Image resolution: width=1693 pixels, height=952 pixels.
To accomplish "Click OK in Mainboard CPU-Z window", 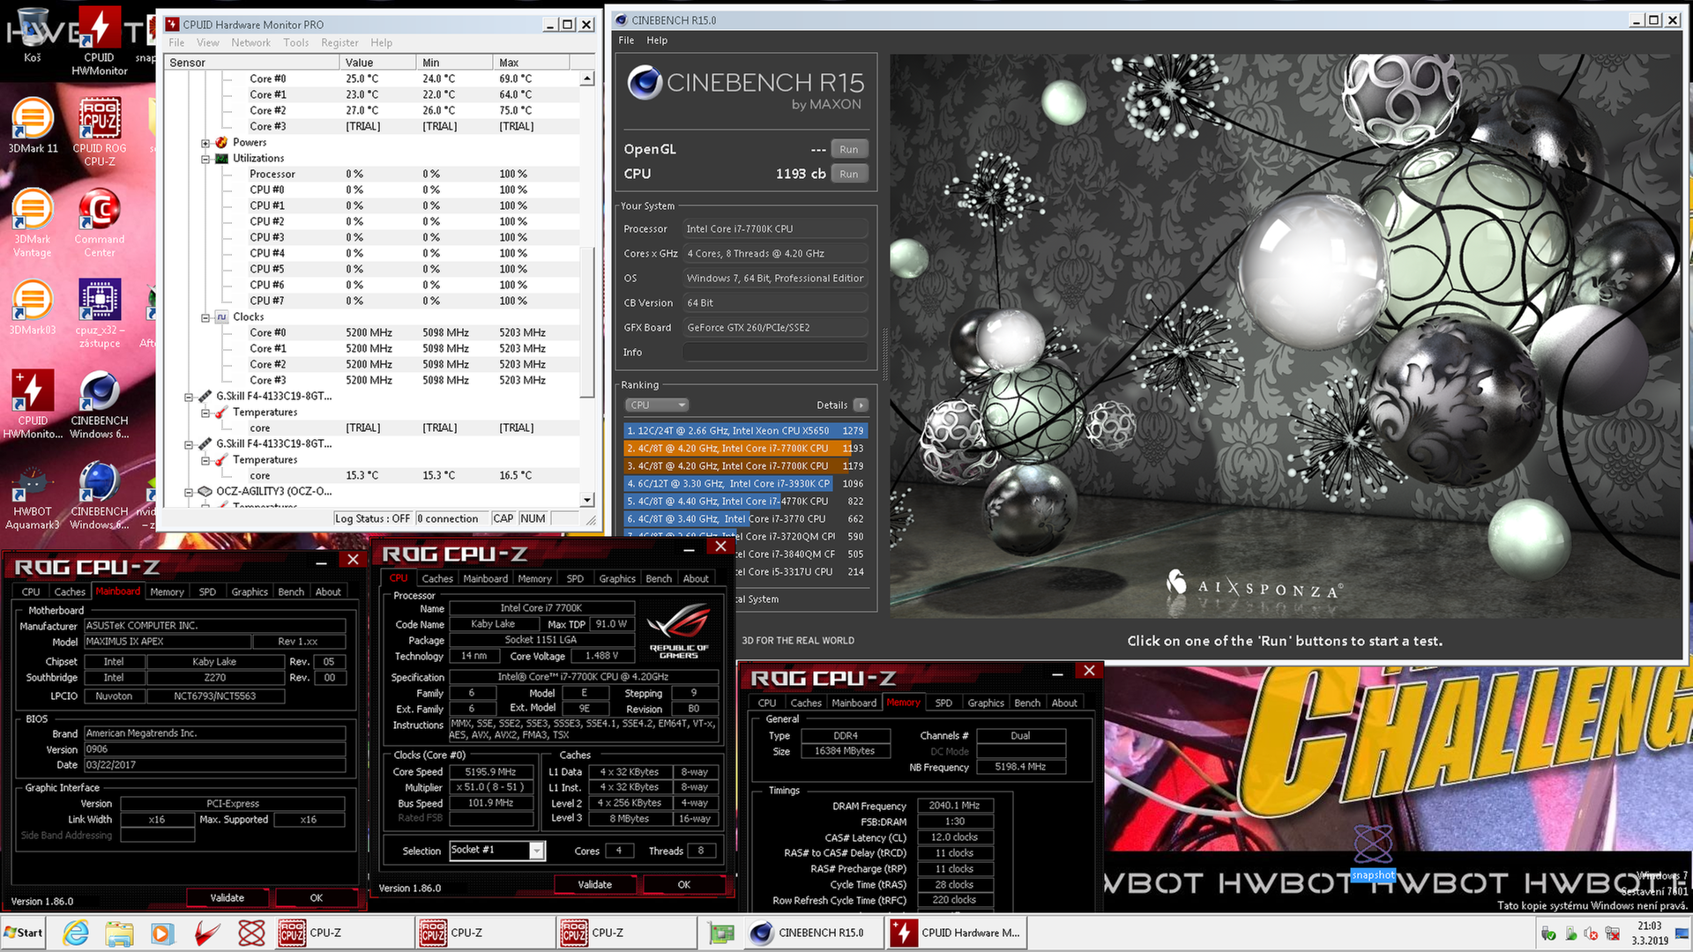I will click(316, 897).
